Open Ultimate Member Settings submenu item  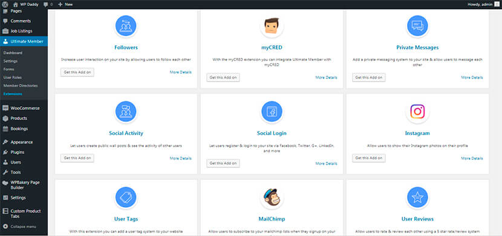[x=10, y=61]
